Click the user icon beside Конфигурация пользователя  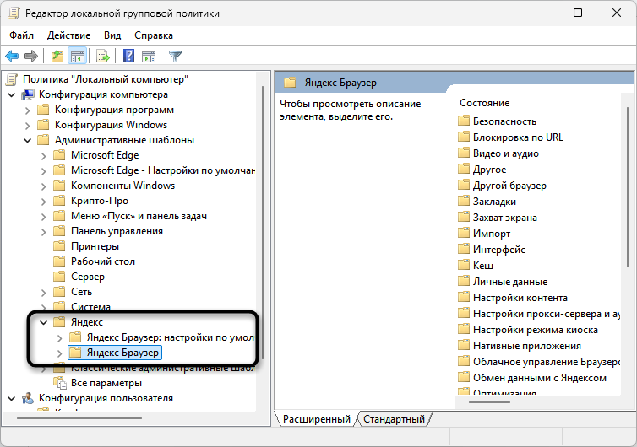(x=28, y=398)
